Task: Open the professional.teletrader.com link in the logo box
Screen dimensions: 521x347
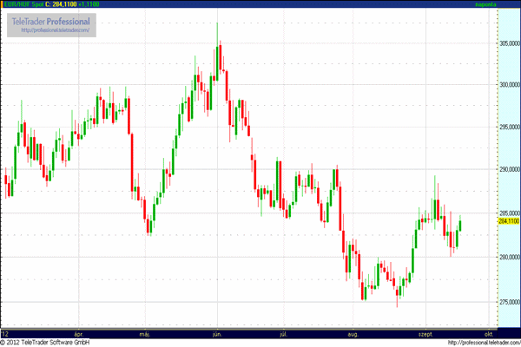Action: [x=56, y=29]
